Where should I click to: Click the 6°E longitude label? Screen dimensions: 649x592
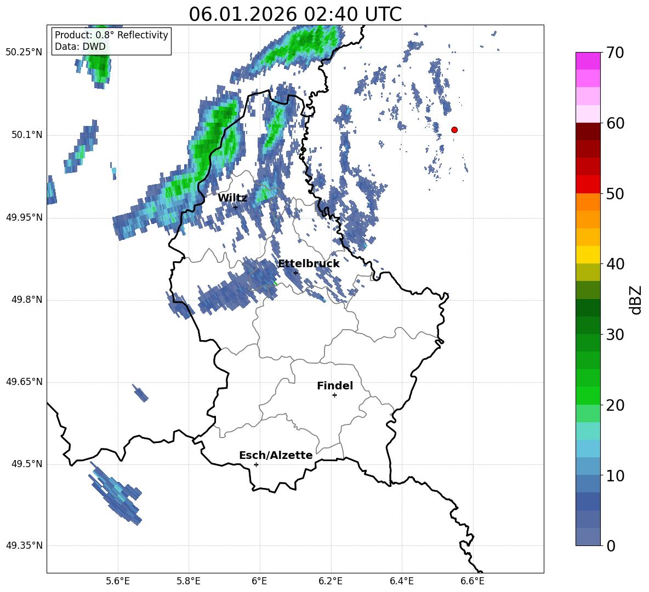point(259,581)
